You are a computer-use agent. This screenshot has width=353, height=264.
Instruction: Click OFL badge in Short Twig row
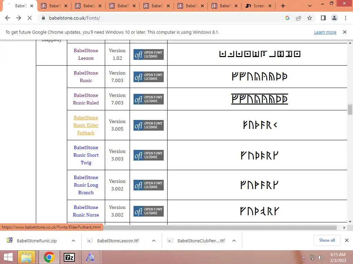coord(148,155)
